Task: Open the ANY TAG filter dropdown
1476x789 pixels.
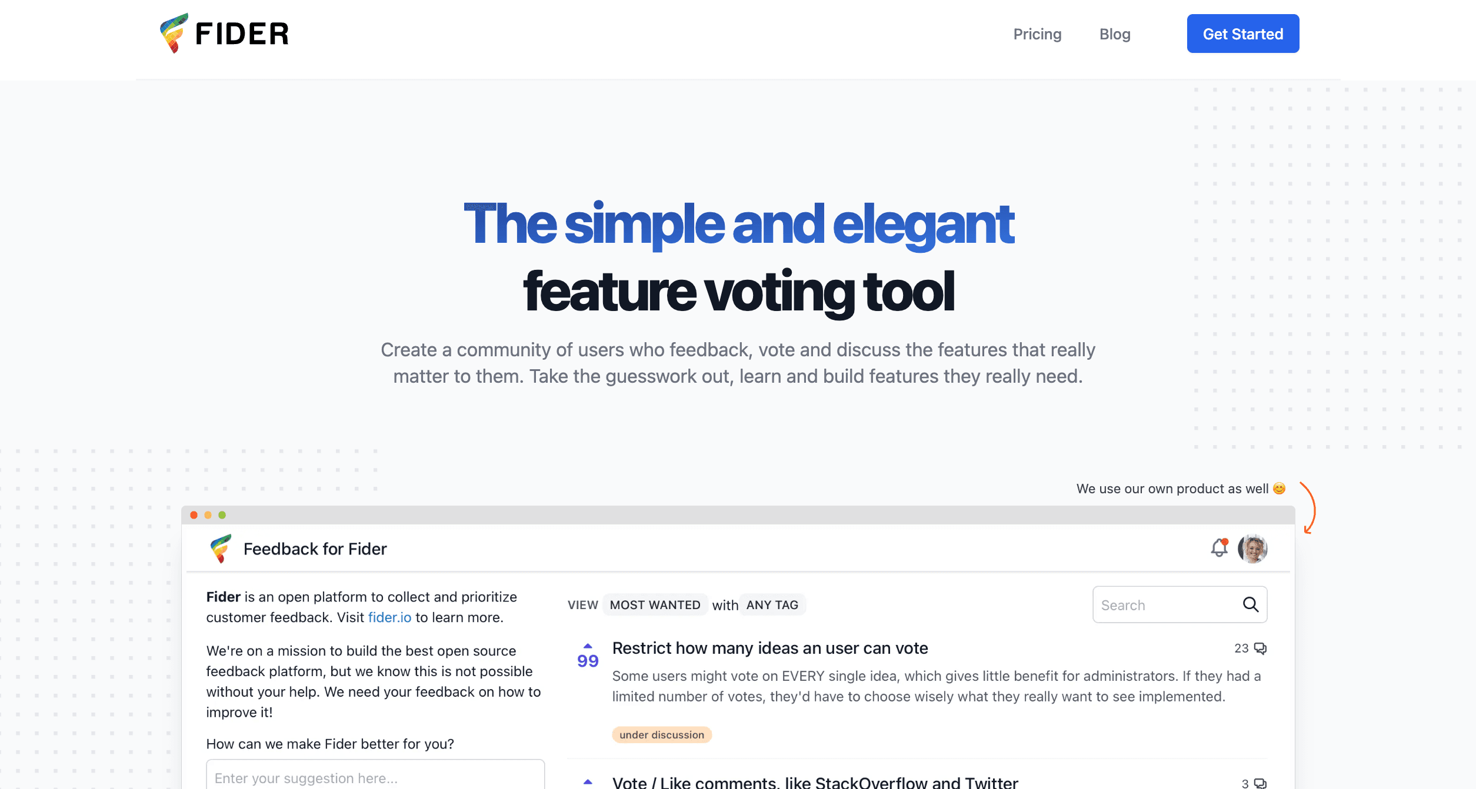Action: (x=772, y=604)
